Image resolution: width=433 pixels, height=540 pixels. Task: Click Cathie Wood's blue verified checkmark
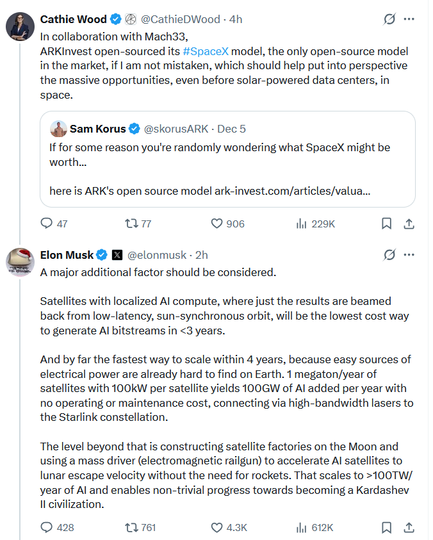[114, 19]
